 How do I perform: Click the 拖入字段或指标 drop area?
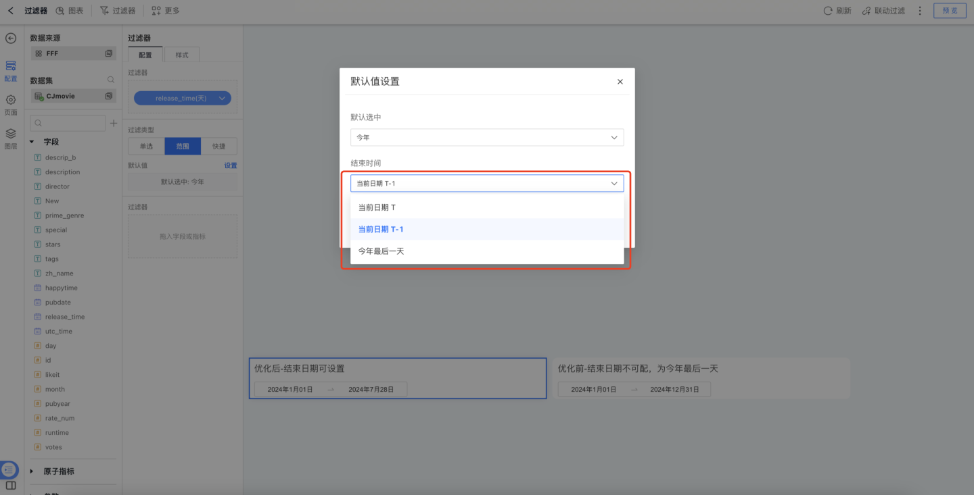(x=183, y=236)
